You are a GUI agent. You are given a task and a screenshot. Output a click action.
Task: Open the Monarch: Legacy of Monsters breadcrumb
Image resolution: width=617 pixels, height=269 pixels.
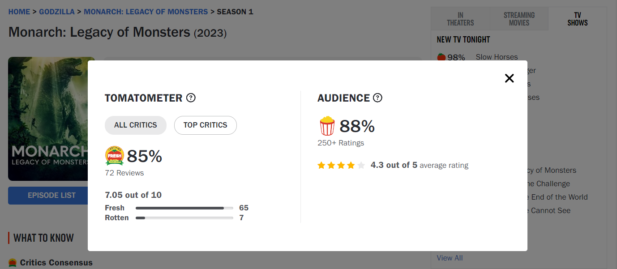pos(146,12)
